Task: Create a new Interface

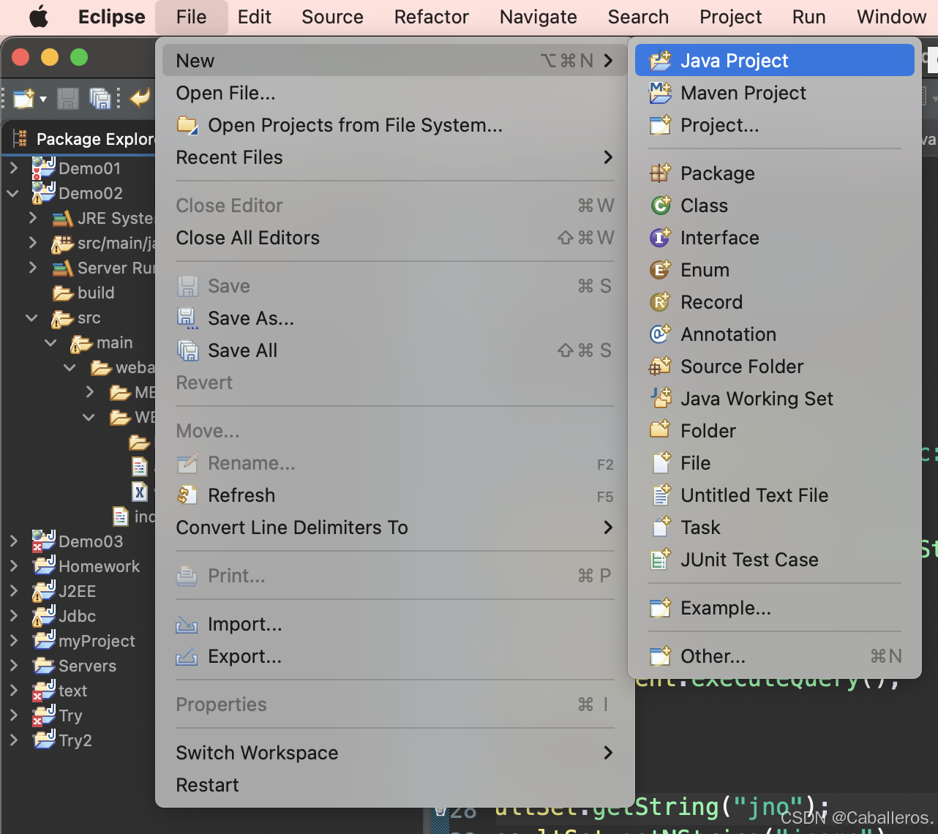Action: (x=719, y=238)
